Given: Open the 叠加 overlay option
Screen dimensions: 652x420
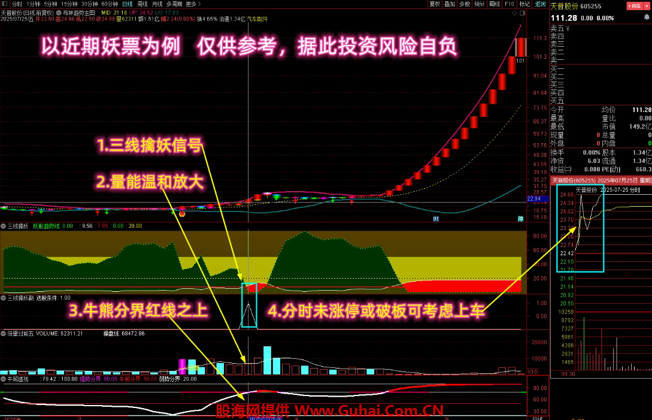Looking at the screenshot, I should pos(450,4).
